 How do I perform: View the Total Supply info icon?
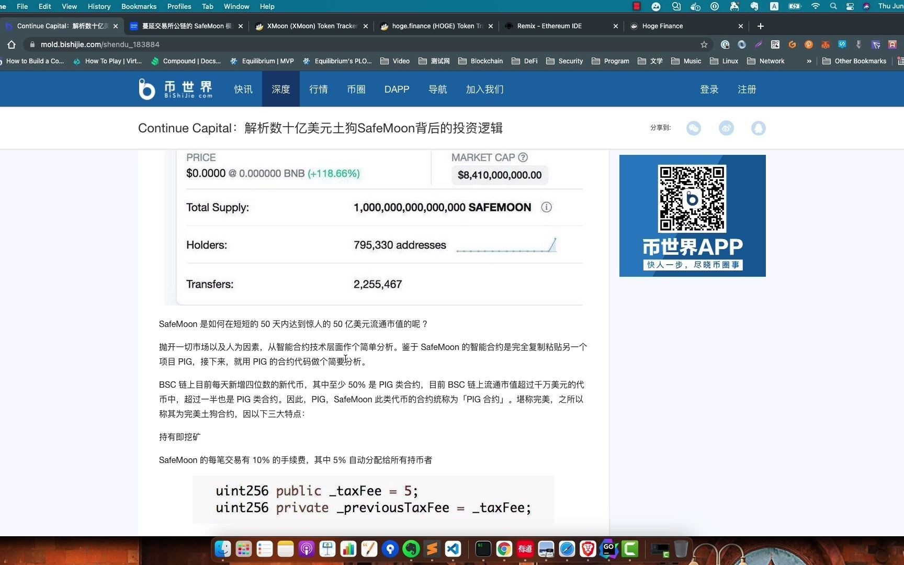pyautogui.click(x=546, y=207)
